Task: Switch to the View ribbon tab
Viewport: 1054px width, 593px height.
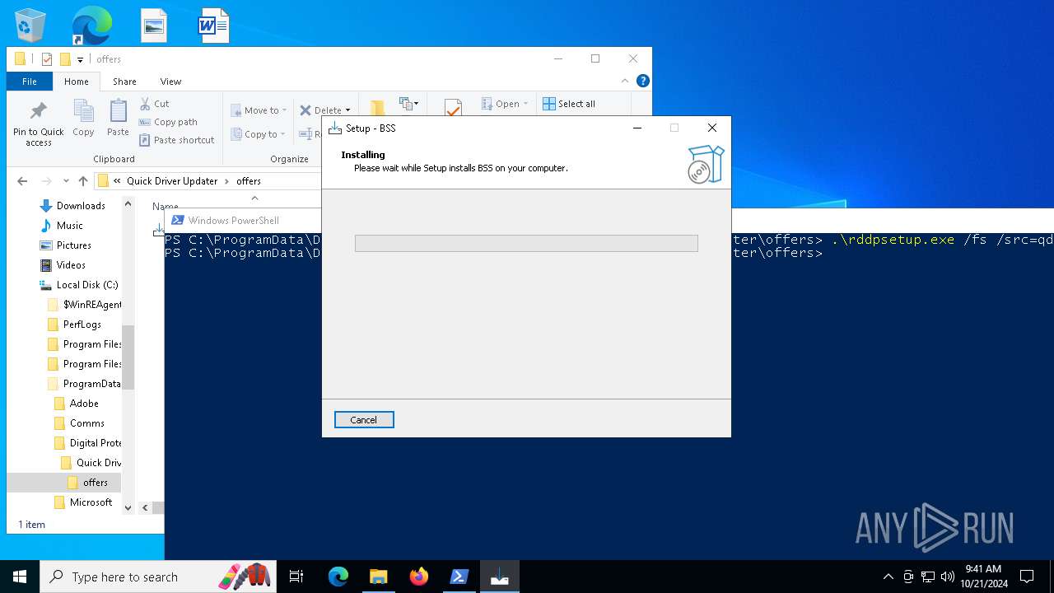Action: (170, 82)
